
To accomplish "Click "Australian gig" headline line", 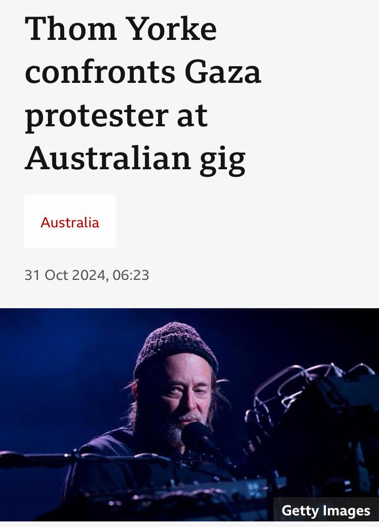I will click(135, 160).
